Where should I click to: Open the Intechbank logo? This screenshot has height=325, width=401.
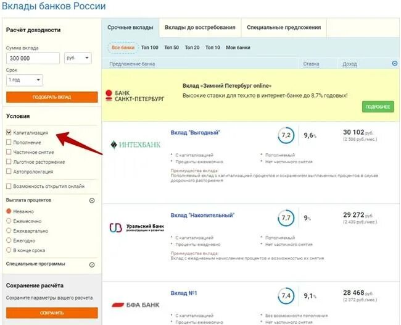[135, 145]
